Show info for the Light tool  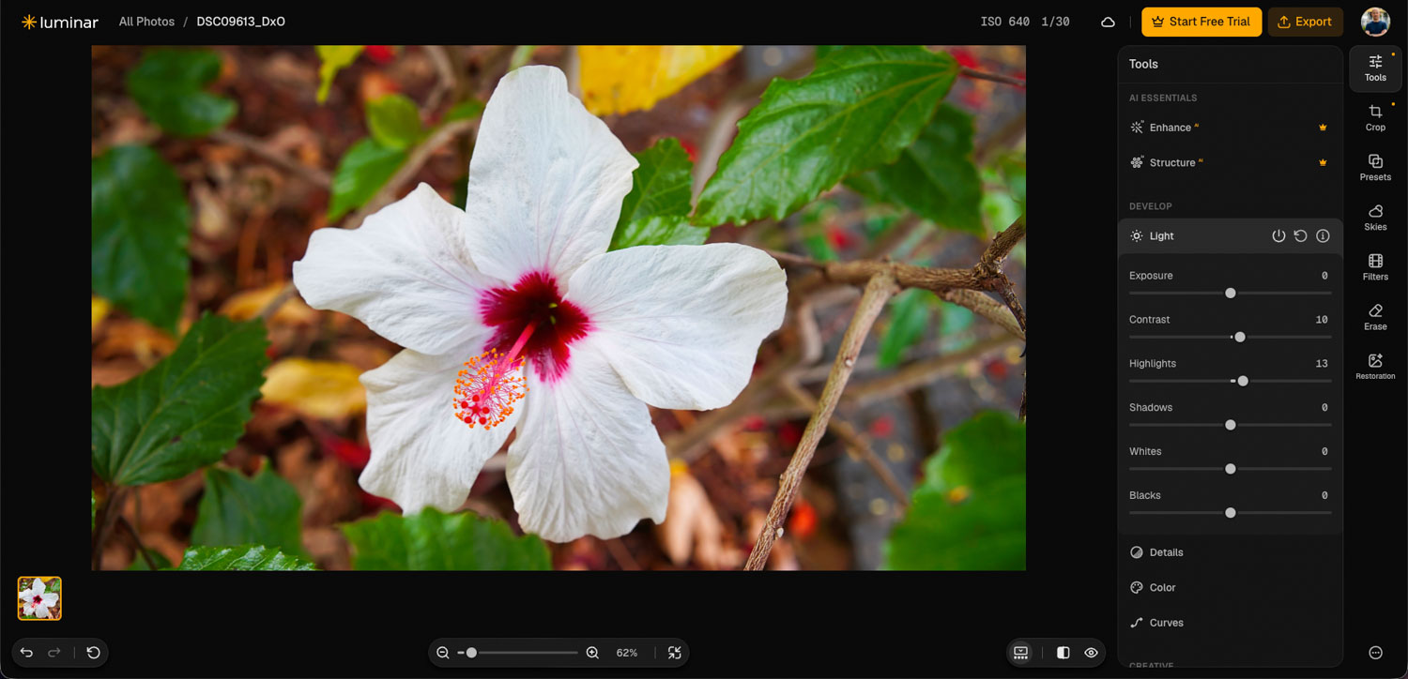pyautogui.click(x=1323, y=236)
